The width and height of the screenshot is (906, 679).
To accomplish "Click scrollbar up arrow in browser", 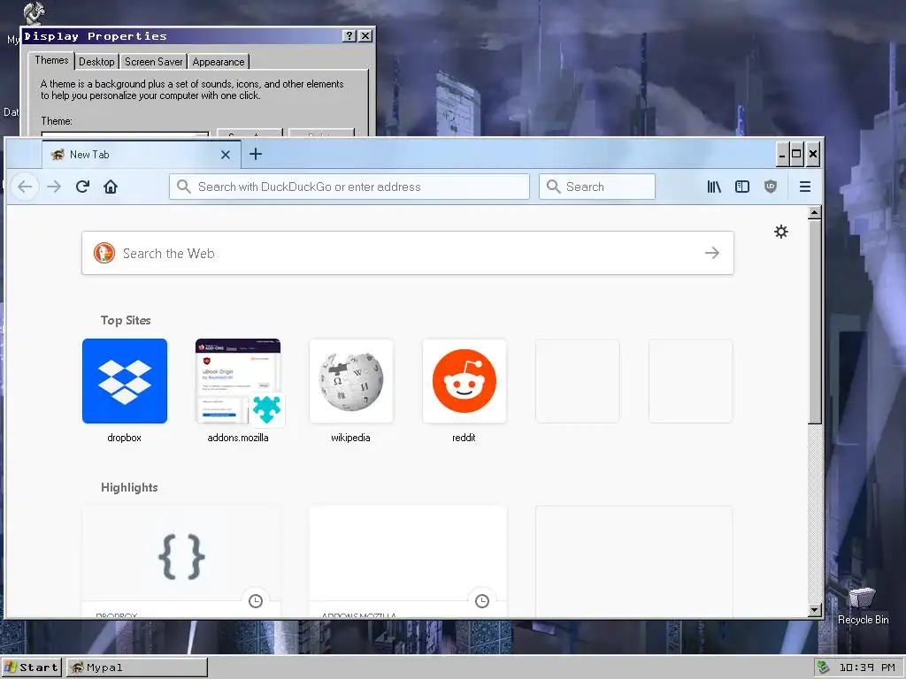I will coord(815,212).
